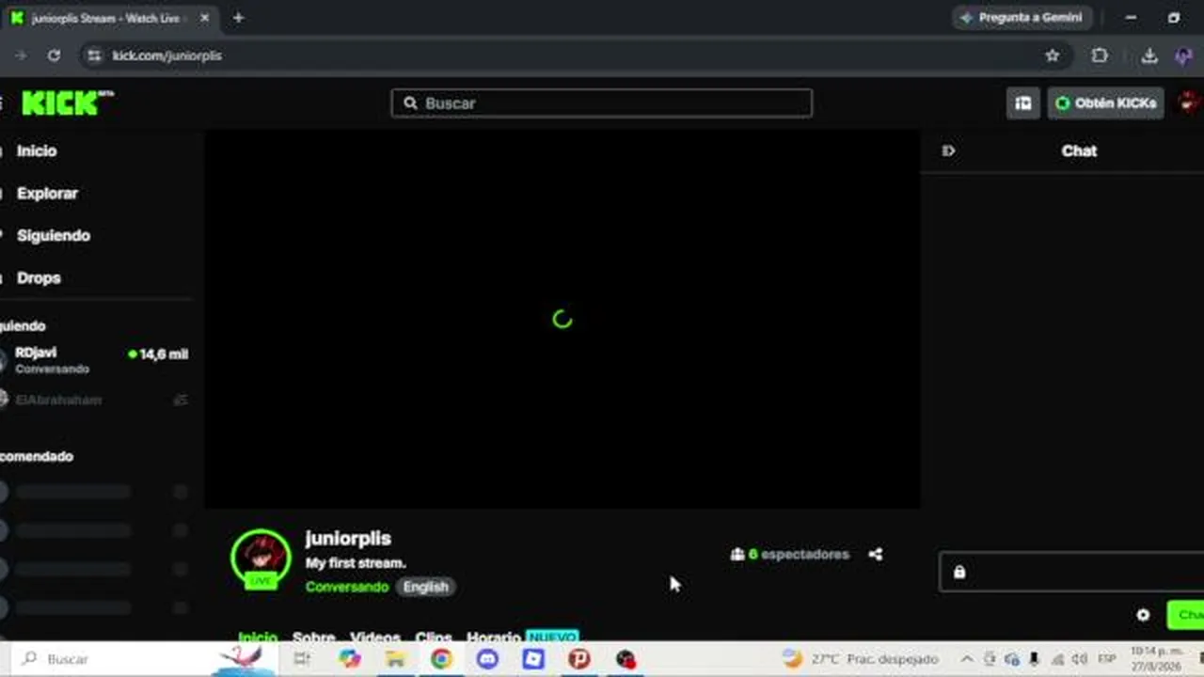Open RDjavi followed channel
1204x677 pixels.
[x=94, y=360]
